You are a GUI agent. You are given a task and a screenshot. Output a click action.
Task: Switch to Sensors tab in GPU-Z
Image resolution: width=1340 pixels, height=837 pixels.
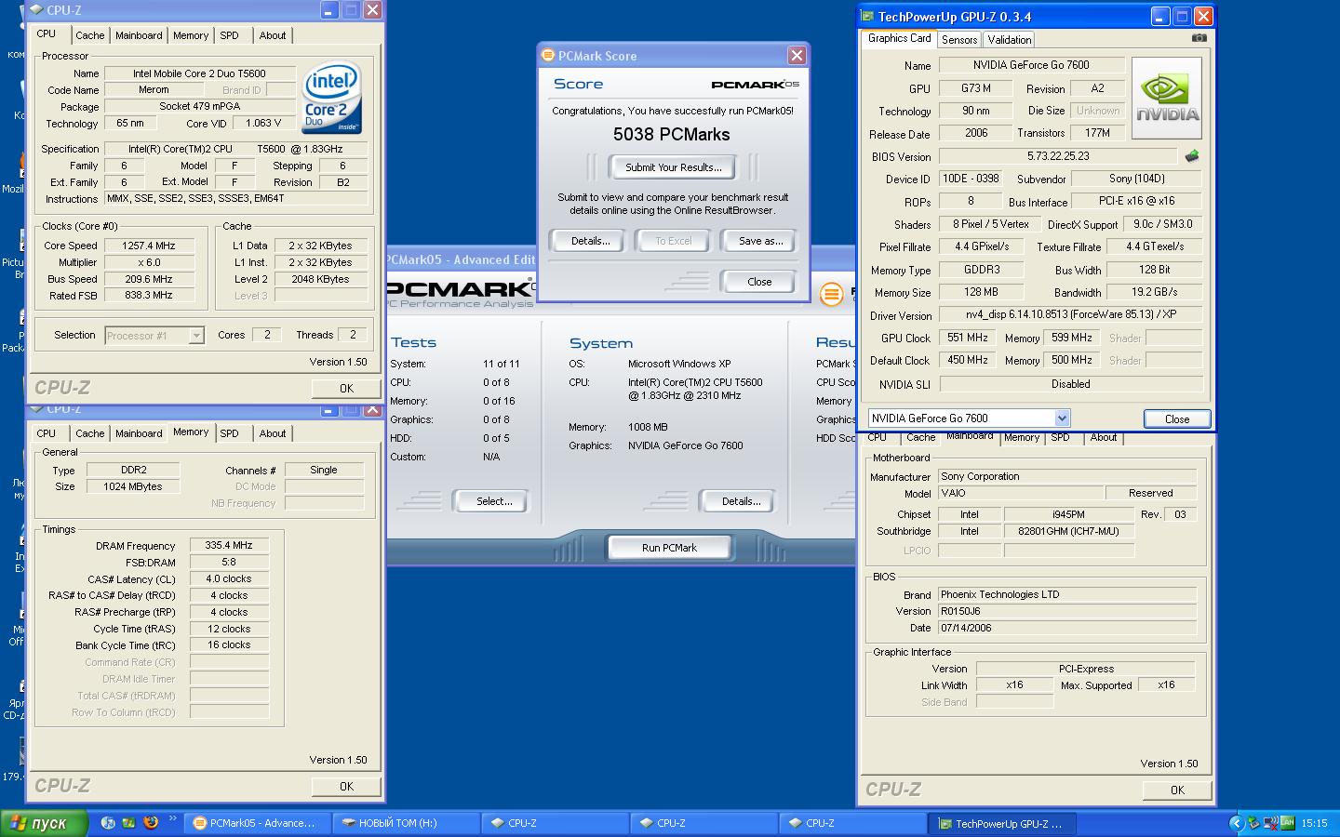click(958, 40)
